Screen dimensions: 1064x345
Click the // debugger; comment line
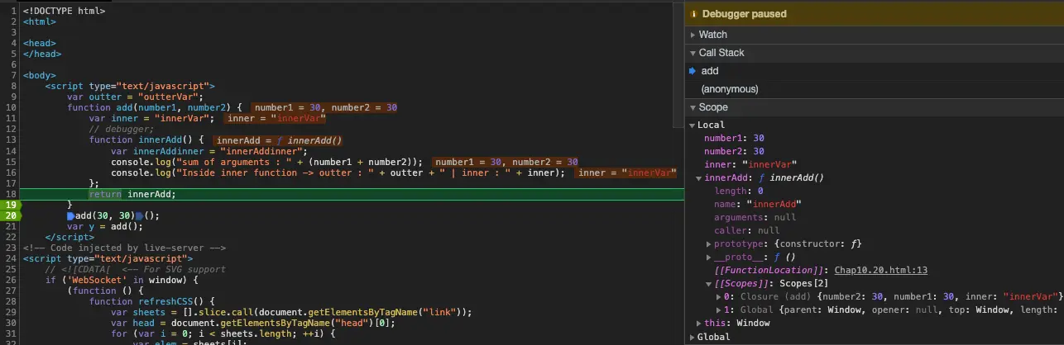click(122, 130)
